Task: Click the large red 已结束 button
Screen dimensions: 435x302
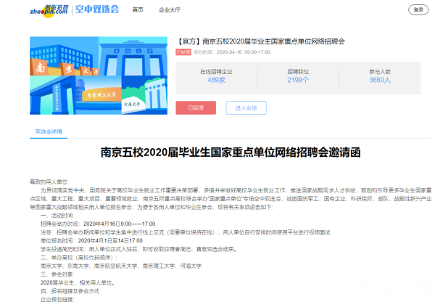Action: tap(196, 107)
